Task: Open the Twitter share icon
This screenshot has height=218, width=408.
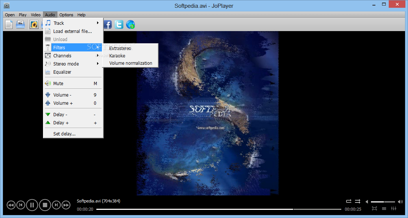Action: [119, 24]
